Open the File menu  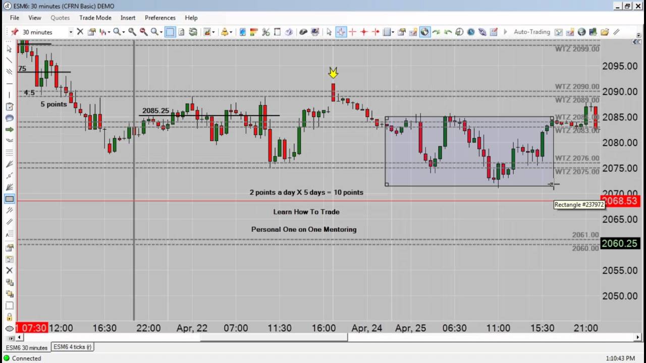(15, 18)
